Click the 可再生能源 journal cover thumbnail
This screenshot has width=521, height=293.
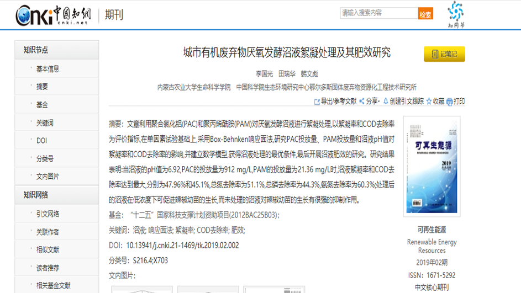[431, 166]
